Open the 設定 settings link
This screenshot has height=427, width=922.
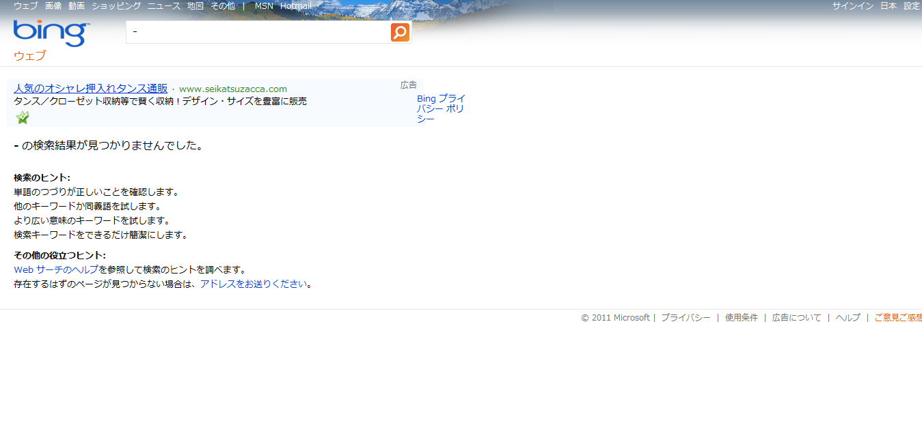[x=912, y=5]
